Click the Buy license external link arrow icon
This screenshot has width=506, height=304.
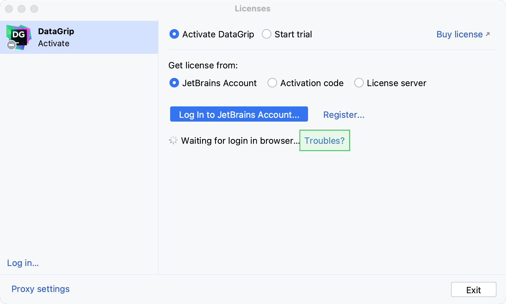(x=487, y=34)
